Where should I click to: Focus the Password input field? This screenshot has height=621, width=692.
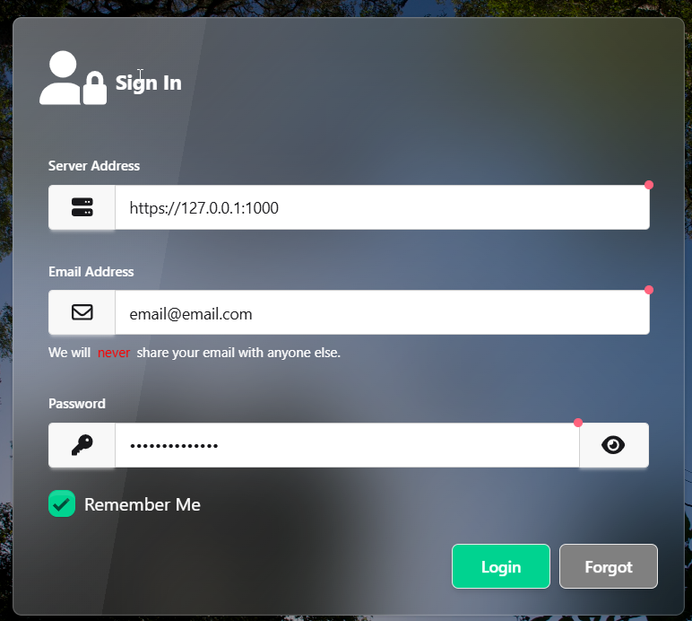(x=347, y=445)
